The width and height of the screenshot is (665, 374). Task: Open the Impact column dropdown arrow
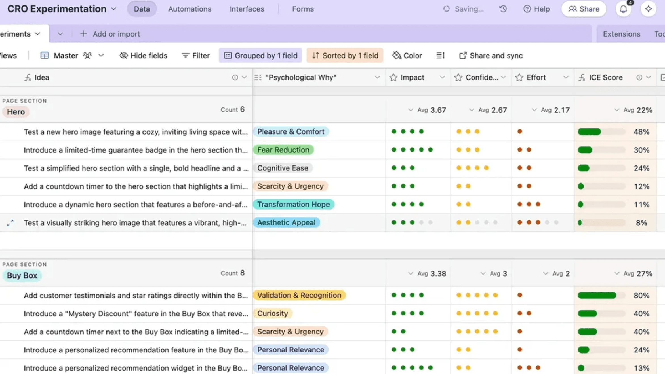pyautogui.click(x=442, y=77)
